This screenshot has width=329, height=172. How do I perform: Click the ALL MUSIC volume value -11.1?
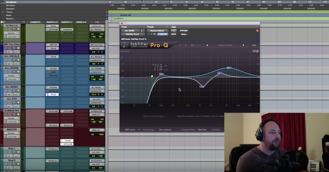93,94
